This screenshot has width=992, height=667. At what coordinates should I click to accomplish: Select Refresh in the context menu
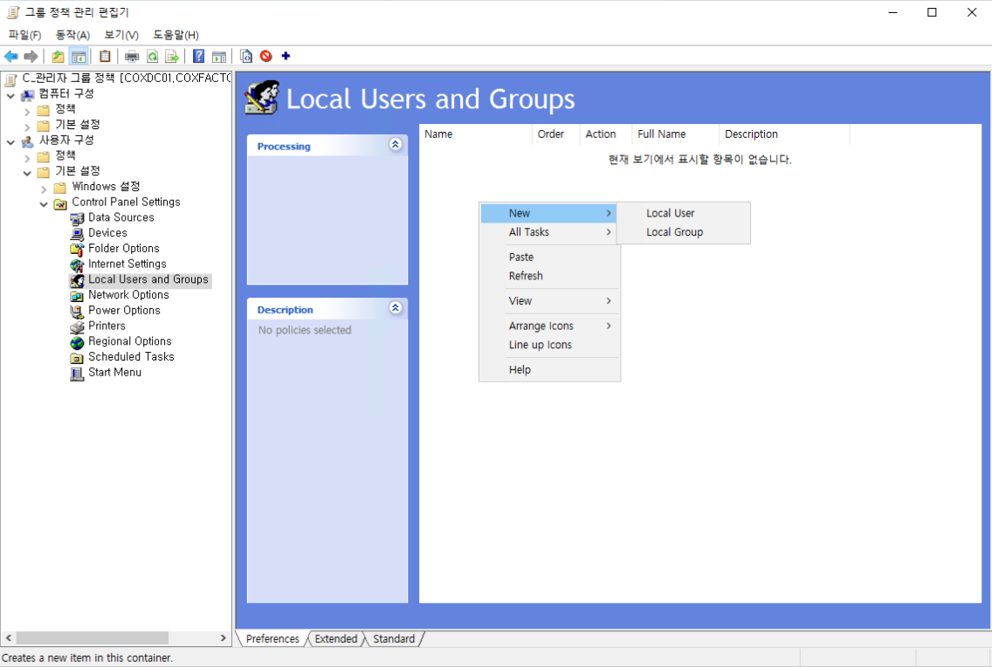click(x=549, y=276)
